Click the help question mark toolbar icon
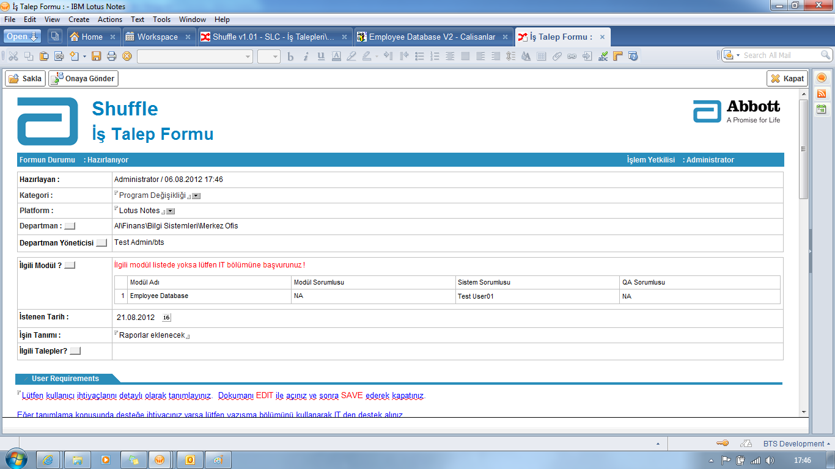The image size is (835, 469). pyautogui.click(x=633, y=56)
